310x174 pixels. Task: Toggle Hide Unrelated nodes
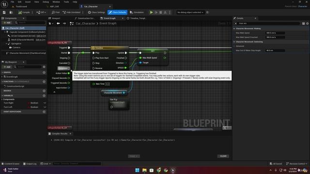click(x=72, y=13)
